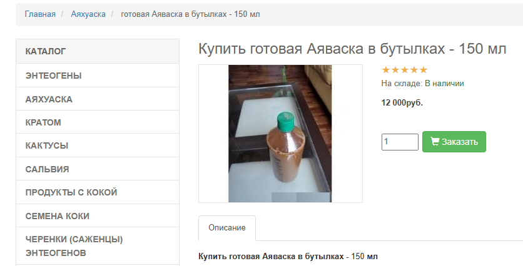Select ЭНТЕОГЕНЫ in the catalog menu
The height and width of the screenshot is (266, 523).
(x=98, y=76)
